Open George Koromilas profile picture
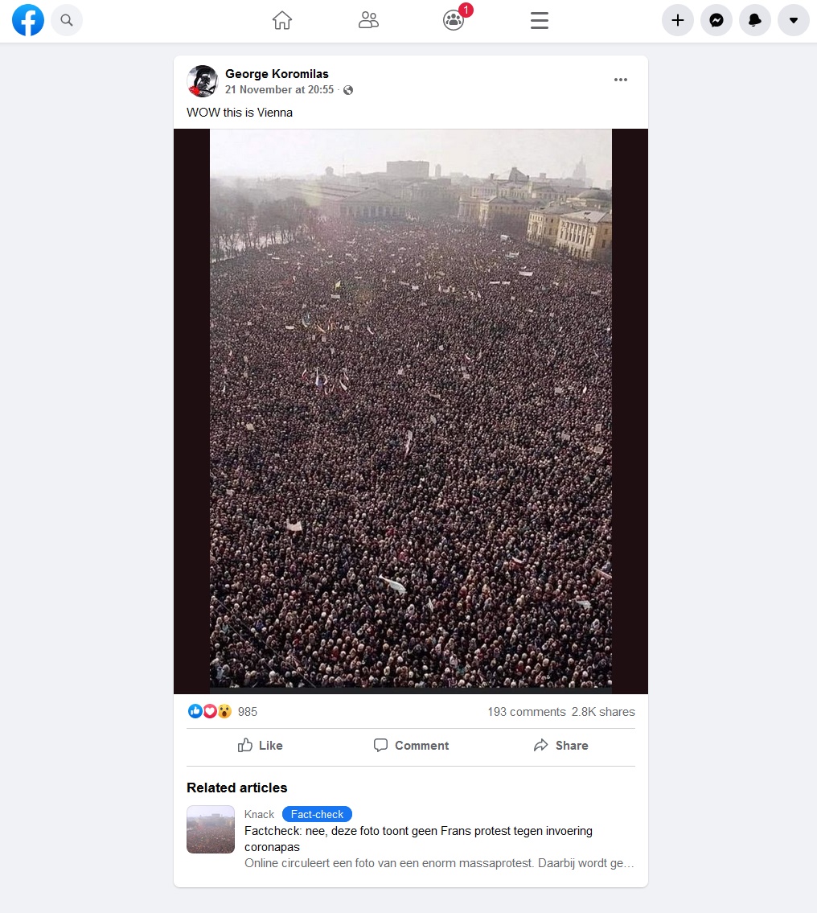Screen dimensions: 817x913 203,81
